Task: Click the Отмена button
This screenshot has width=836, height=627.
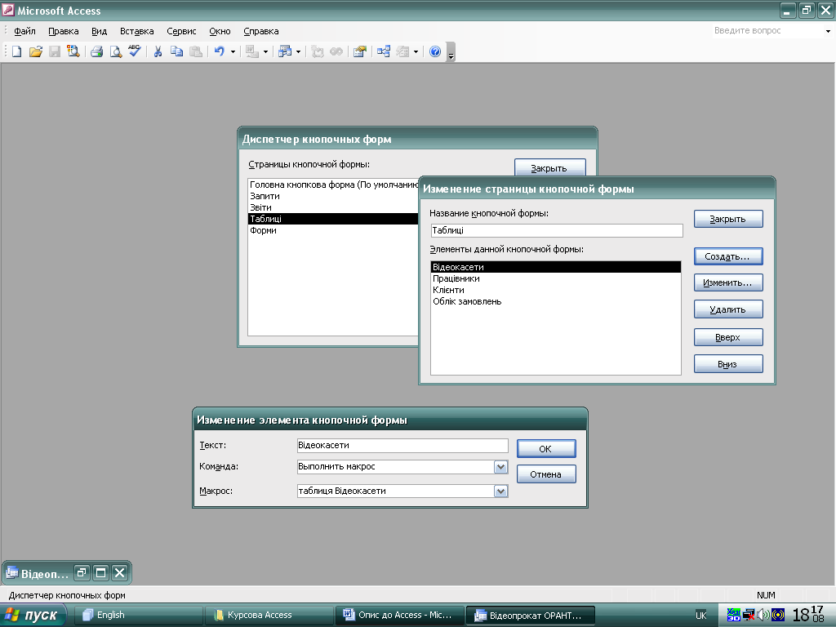Action: coord(546,474)
